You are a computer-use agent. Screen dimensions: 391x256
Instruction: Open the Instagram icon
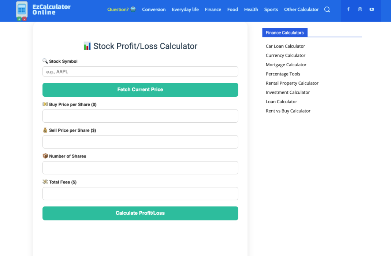[360, 9]
